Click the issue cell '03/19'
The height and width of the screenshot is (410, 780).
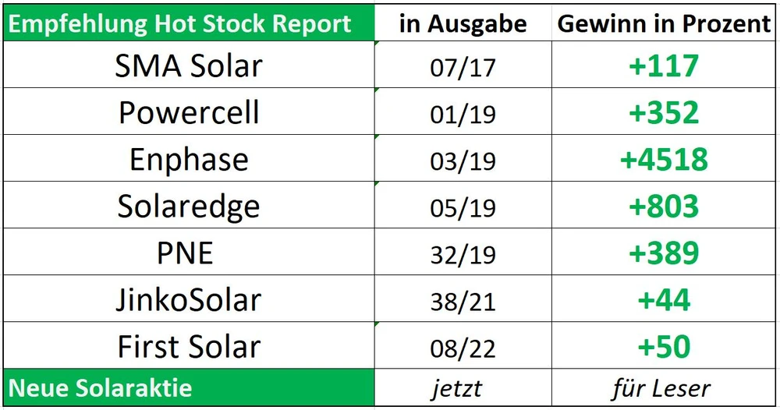(463, 161)
